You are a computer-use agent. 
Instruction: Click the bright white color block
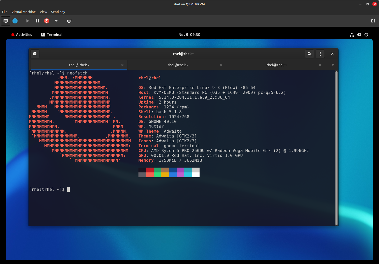click(x=196, y=175)
